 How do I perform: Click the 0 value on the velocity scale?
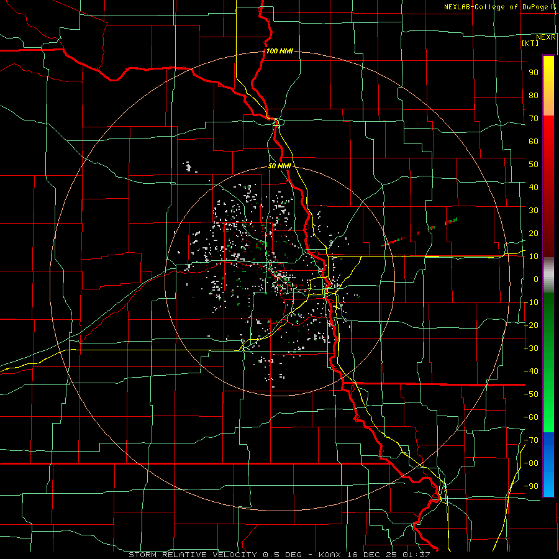coord(536,279)
